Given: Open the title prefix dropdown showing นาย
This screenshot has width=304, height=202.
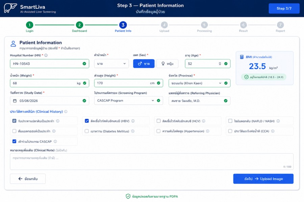Looking at the screenshot, I should (111, 64).
